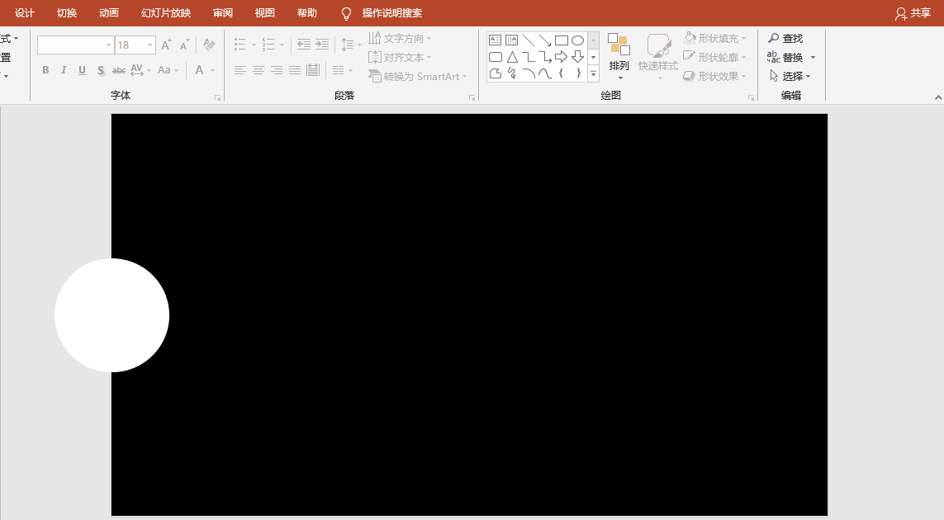Insert a right brace shape
Screen dimensions: 944x520
click(577, 73)
